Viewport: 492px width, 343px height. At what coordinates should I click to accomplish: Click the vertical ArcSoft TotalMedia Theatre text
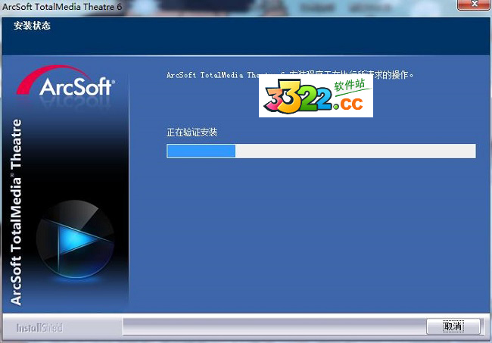click(x=16, y=212)
